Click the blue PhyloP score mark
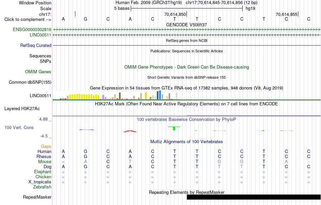 click(x=87, y=130)
